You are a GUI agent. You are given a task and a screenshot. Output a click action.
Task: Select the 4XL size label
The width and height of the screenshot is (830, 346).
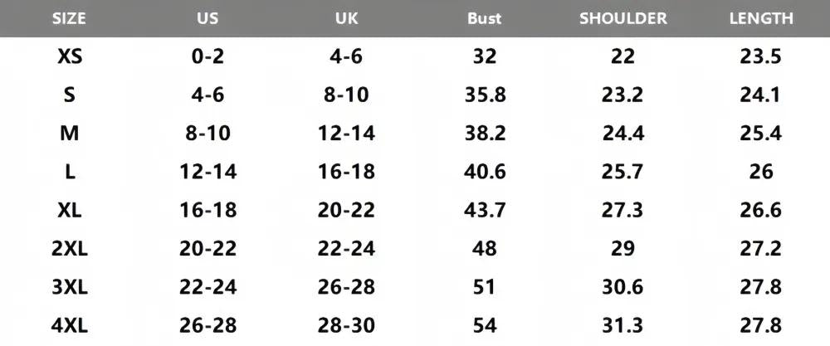pos(70,325)
